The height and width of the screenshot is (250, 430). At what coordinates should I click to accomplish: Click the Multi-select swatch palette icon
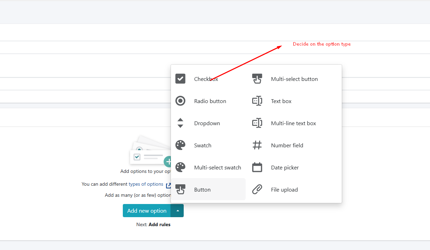(180, 167)
